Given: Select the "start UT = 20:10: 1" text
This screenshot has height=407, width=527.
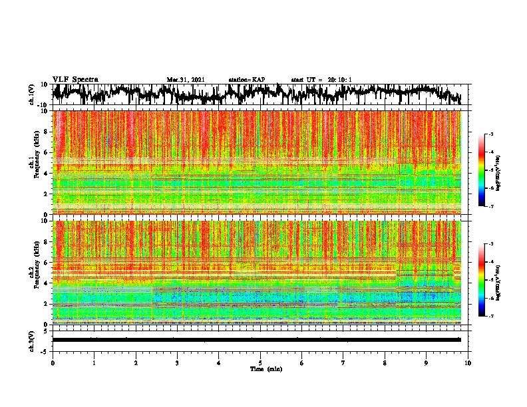Looking at the screenshot, I should (321, 80).
